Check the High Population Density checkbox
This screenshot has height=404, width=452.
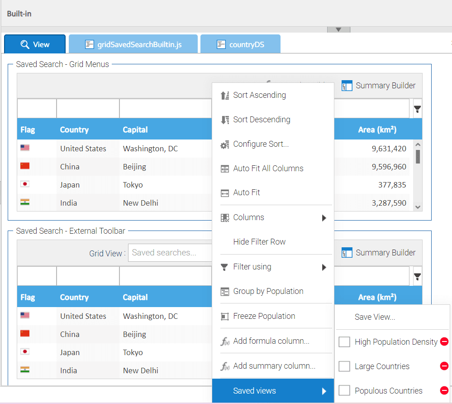tap(344, 341)
